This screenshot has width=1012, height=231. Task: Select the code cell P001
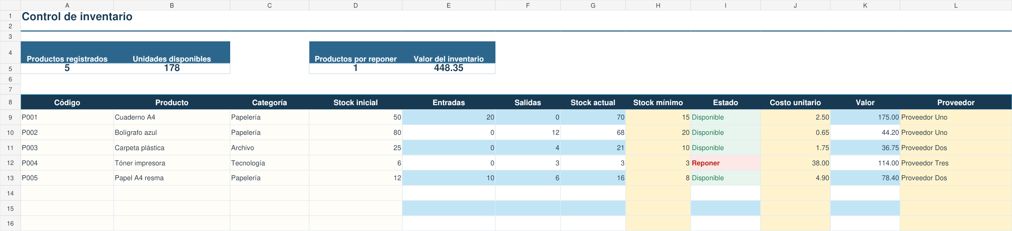tap(67, 117)
